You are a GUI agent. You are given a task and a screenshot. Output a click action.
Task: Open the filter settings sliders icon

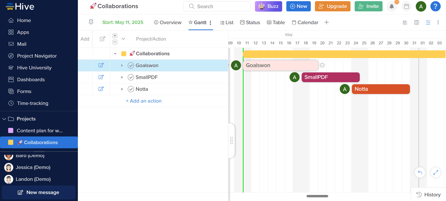428,22
